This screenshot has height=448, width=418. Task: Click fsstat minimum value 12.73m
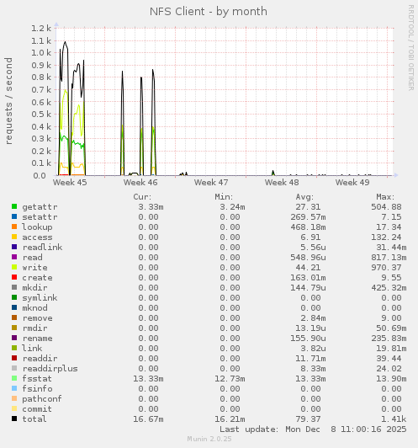(x=230, y=379)
